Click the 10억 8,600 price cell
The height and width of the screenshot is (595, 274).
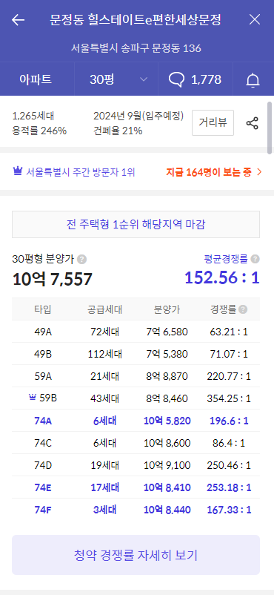[167, 443]
